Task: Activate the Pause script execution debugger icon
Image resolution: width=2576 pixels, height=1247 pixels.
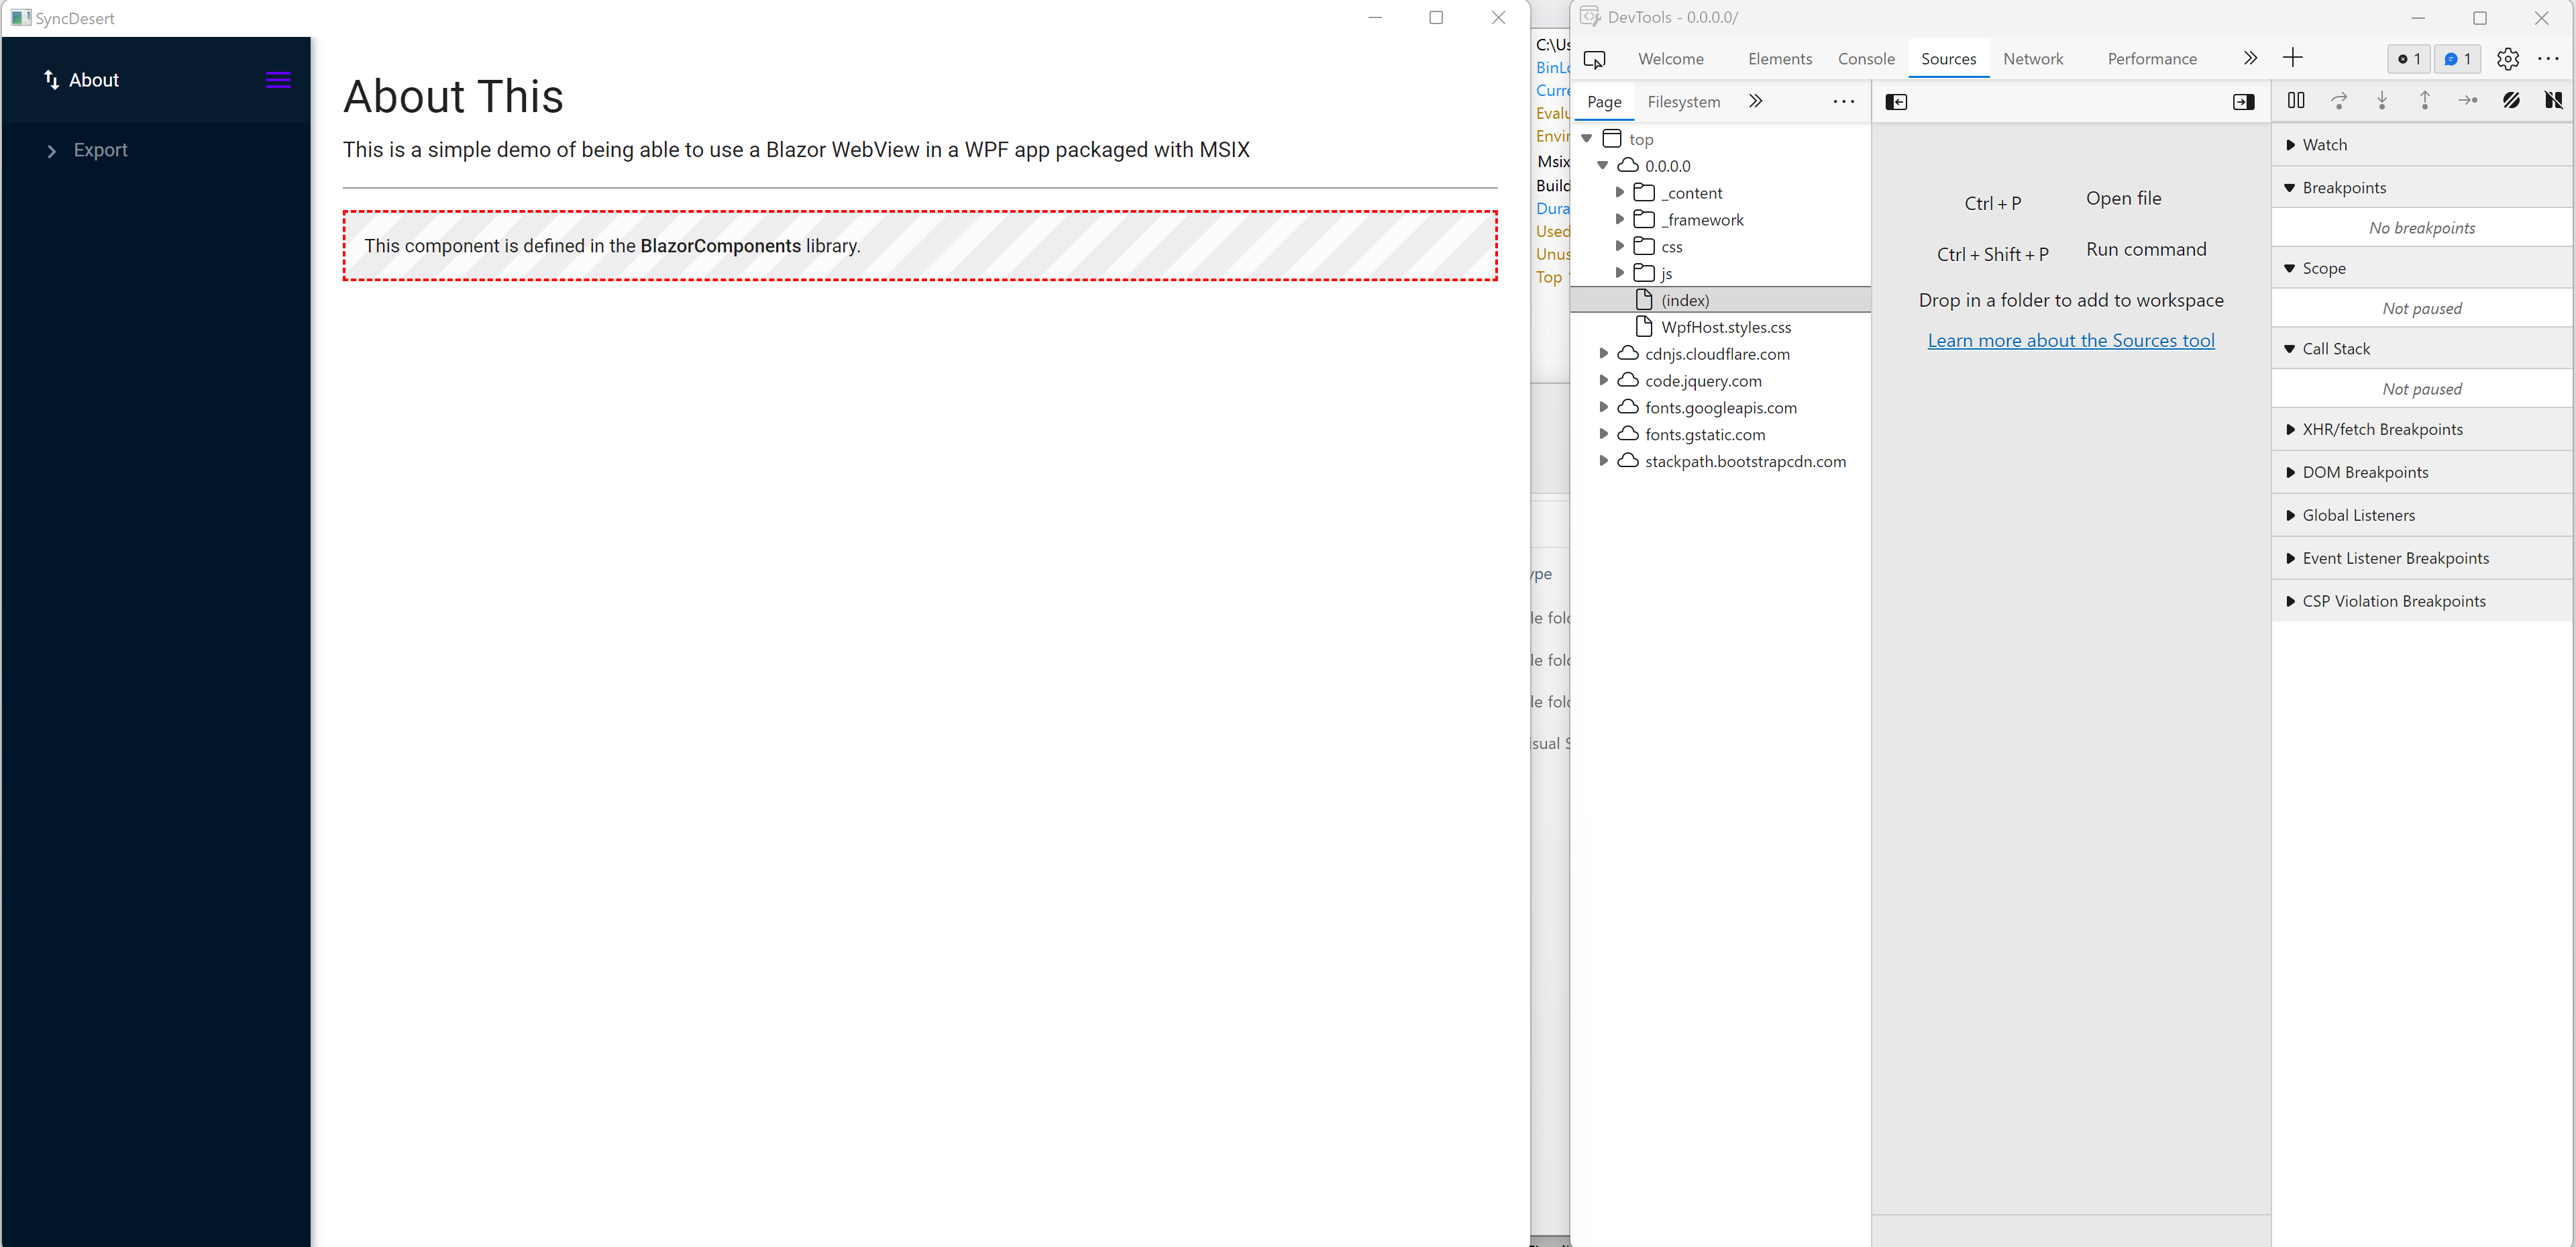Action: [2296, 100]
